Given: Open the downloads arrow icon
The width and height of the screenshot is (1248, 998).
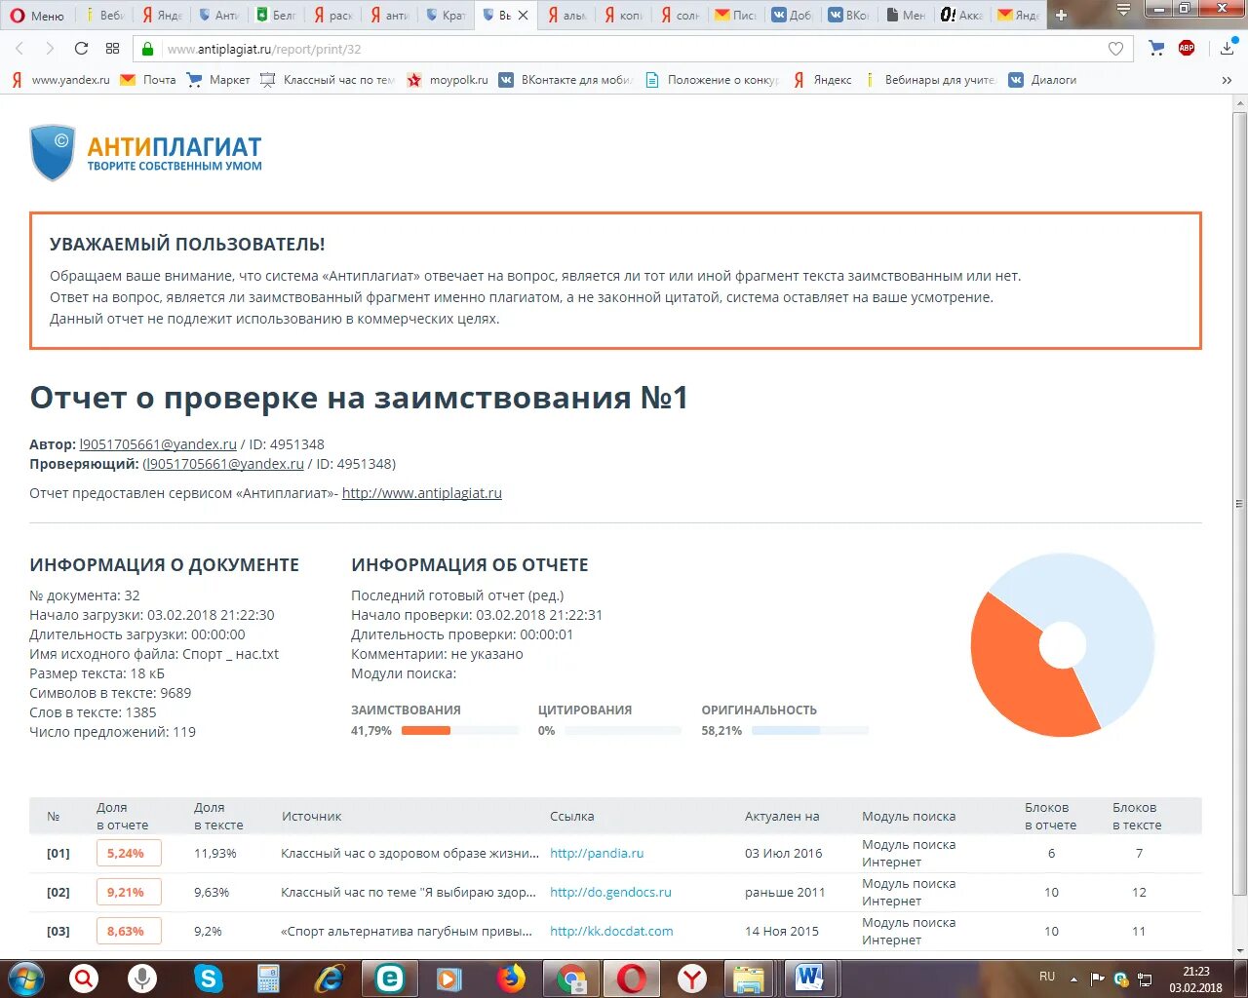Looking at the screenshot, I should 1227,48.
